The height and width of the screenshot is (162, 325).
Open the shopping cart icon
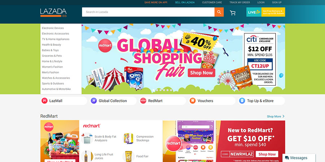233,13
